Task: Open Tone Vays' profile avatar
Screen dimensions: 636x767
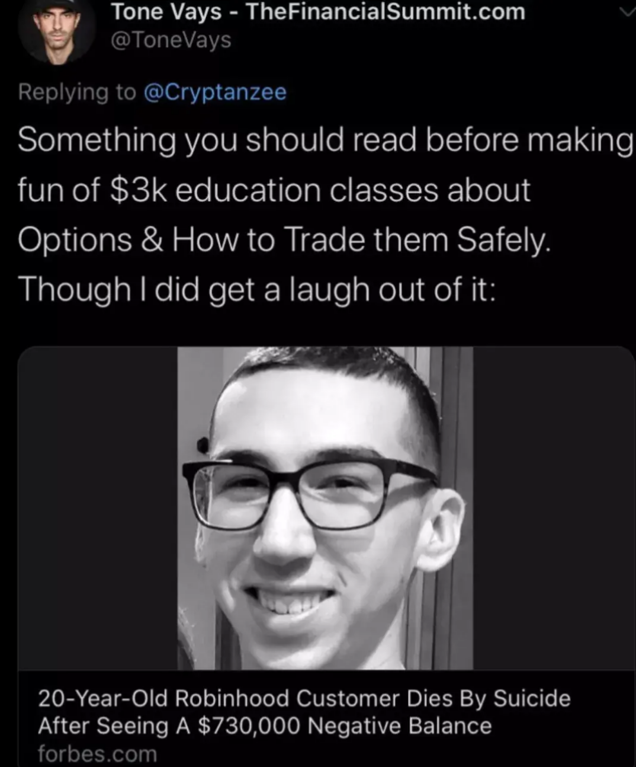Action: point(57,30)
